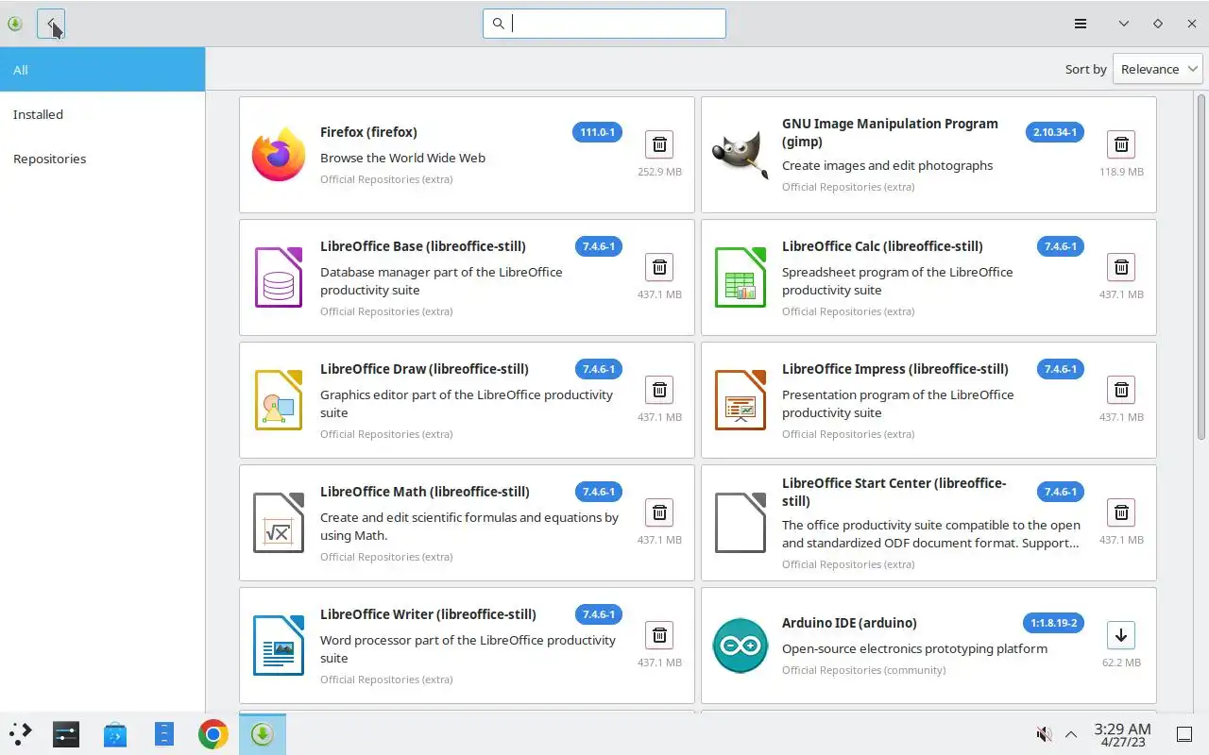Remove LibreOffice Draw via trash icon
This screenshot has height=755, width=1209.
click(659, 390)
